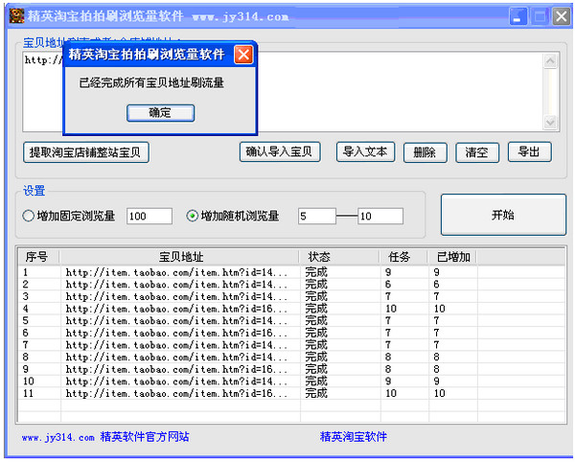Select row 2 URL in the list
Screen dimensions: 575x463
click(x=176, y=285)
